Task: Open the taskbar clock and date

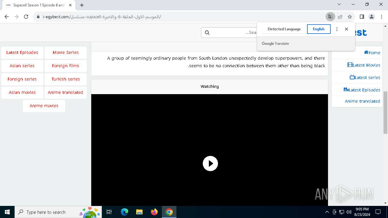Action: [x=362, y=212]
